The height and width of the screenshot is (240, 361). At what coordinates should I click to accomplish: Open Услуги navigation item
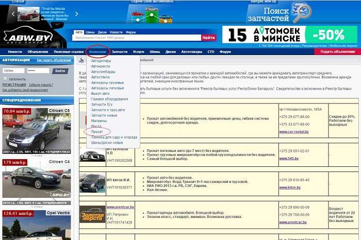point(138,52)
